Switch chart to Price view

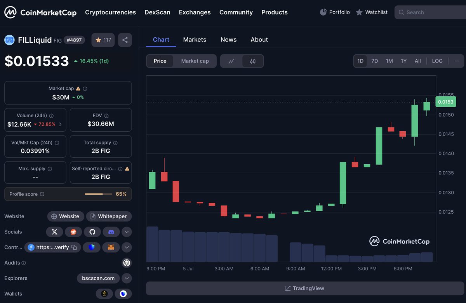[160, 61]
